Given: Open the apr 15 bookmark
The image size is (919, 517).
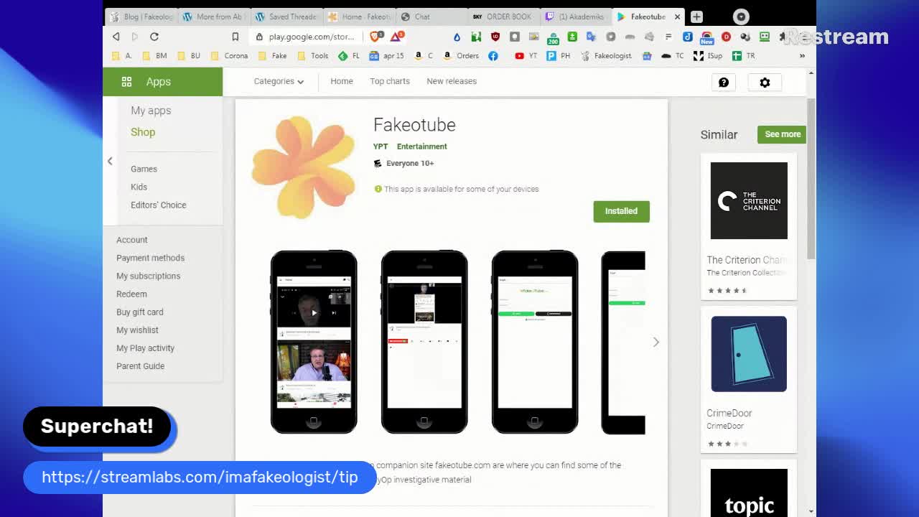Looking at the screenshot, I should pos(386,55).
